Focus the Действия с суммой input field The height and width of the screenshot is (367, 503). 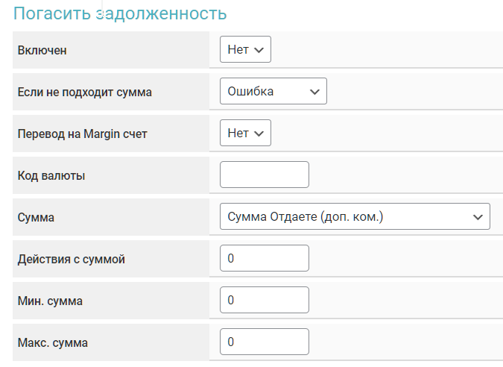pyautogui.click(x=264, y=259)
